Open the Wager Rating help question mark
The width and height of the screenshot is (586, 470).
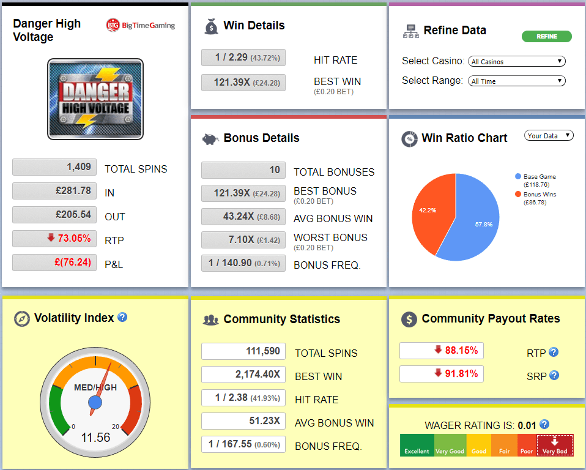pyautogui.click(x=544, y=424)
